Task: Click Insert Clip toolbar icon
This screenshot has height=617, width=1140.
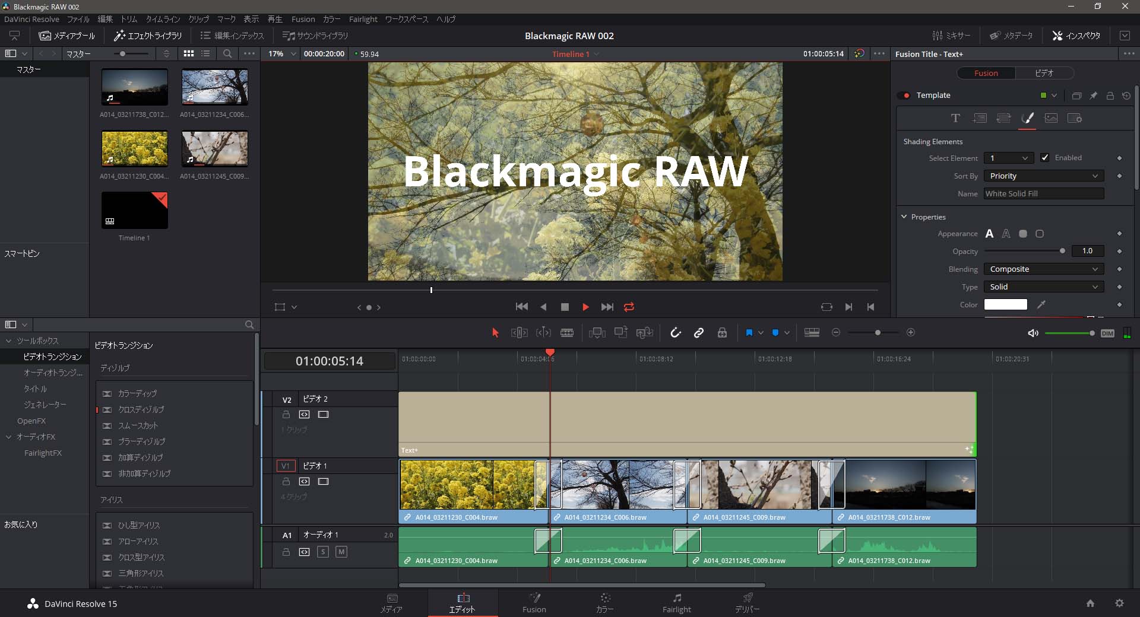Action: pos(597,333)
